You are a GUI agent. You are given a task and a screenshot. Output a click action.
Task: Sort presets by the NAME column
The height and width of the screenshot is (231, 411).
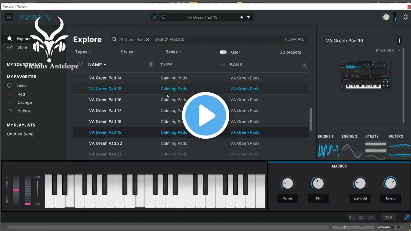pyautogui.click(x=97, y=64)
